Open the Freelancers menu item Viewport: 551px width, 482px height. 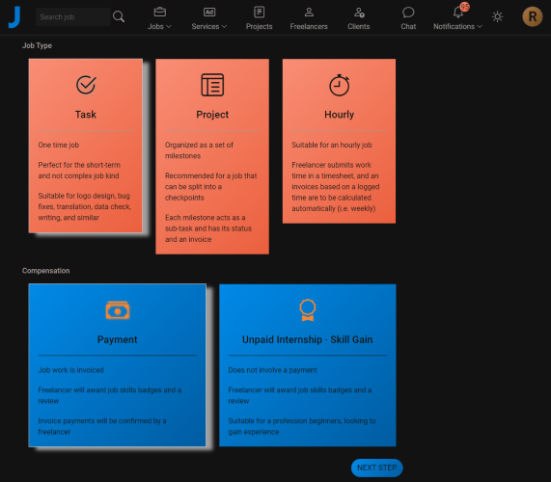coord(309,26)
